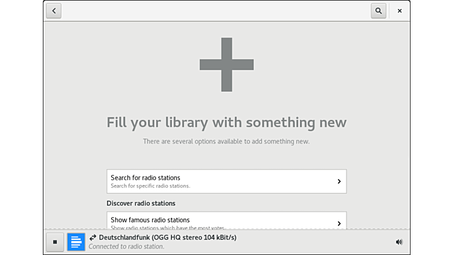Expand the Show famous radio stations chevron

click(339, 223)
